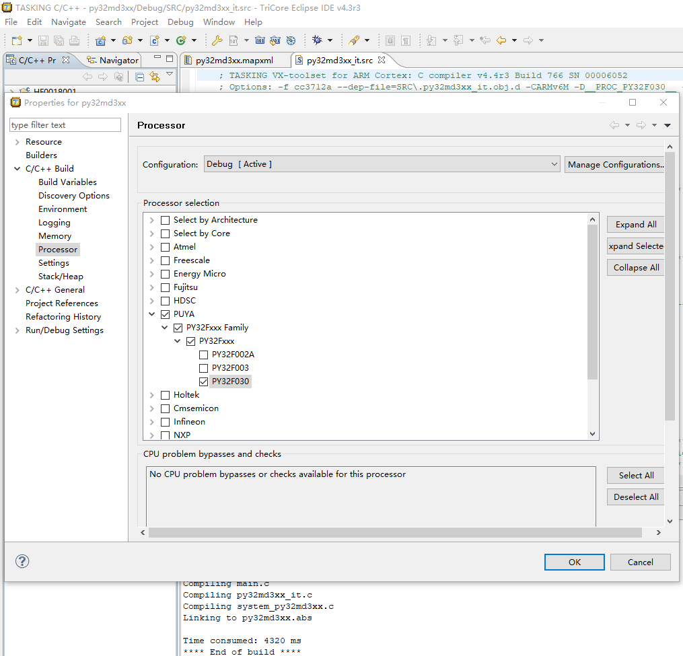
Task: Check the PY32F002A checkbox
Action: pyautogui.click(x=203, y=355)
